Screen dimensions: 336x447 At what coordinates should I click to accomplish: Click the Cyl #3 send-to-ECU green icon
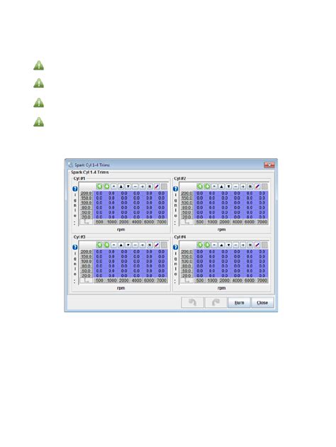click(x=106, y=245)
